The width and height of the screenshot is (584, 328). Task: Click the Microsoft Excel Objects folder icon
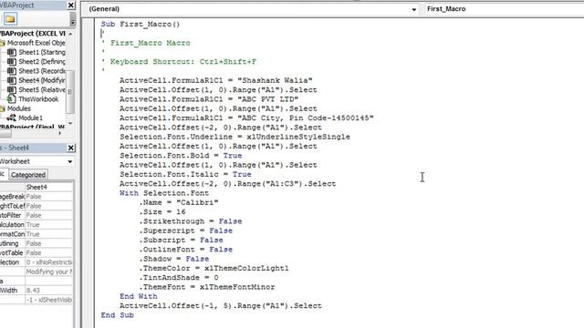coord(3,43)
